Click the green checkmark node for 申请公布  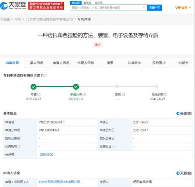click(x=76, y=87)
